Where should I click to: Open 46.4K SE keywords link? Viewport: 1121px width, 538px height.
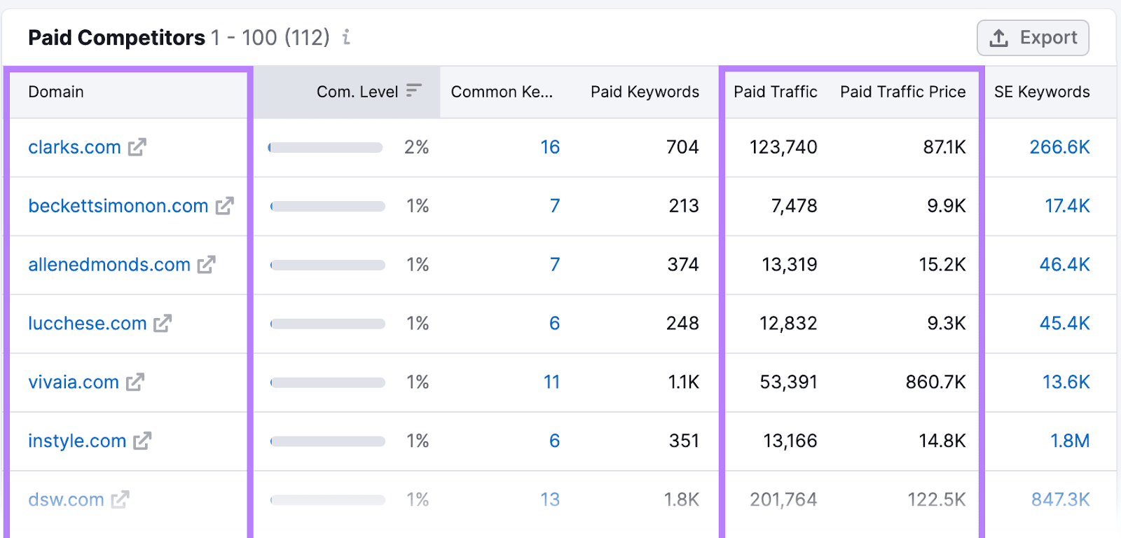pos(1065,265)
